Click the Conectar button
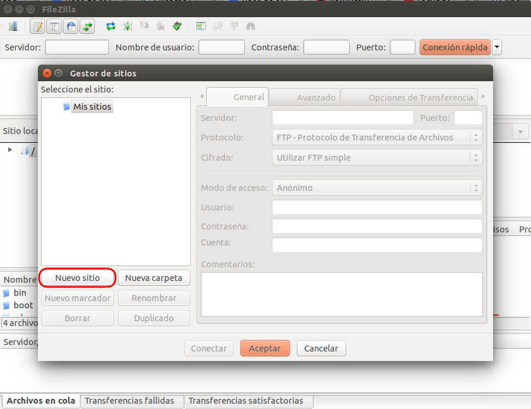Viewport: 531px width, 409px height. (x=209, y=349)
